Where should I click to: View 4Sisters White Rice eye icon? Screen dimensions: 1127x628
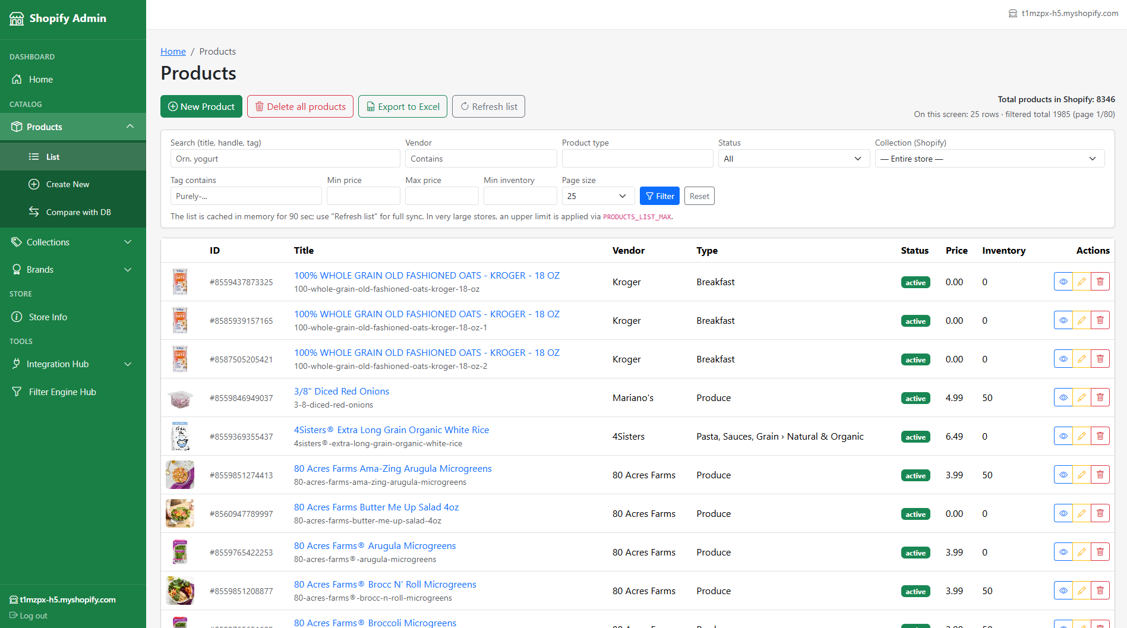pos(1063,436)
